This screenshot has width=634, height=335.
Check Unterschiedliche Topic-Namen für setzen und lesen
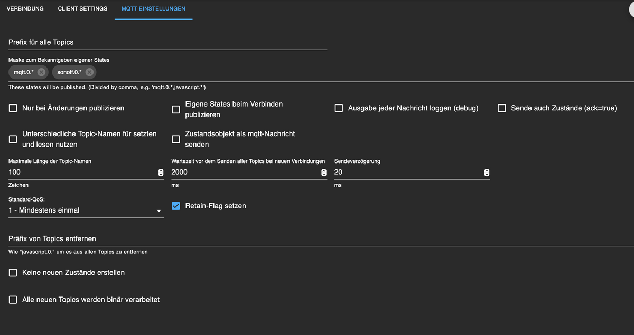pyautogui.click(x=13, y=139)
